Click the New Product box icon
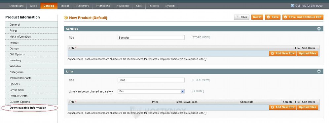 click(66, 18)
